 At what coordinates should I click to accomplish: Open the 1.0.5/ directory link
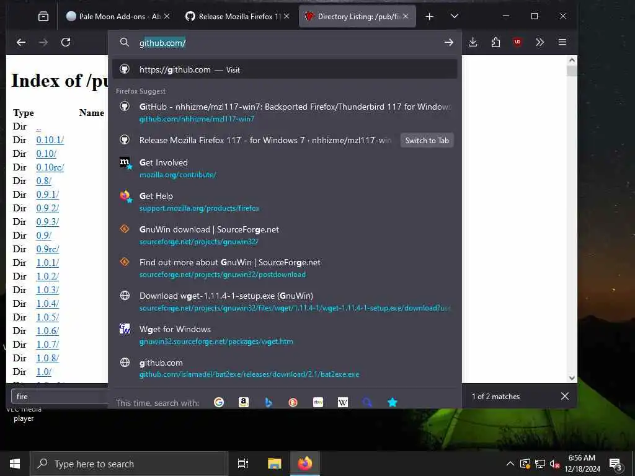click(x=47, y=317)
